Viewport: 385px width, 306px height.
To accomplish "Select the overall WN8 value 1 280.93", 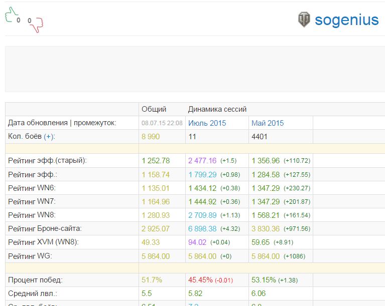I will tap(156, 215).
